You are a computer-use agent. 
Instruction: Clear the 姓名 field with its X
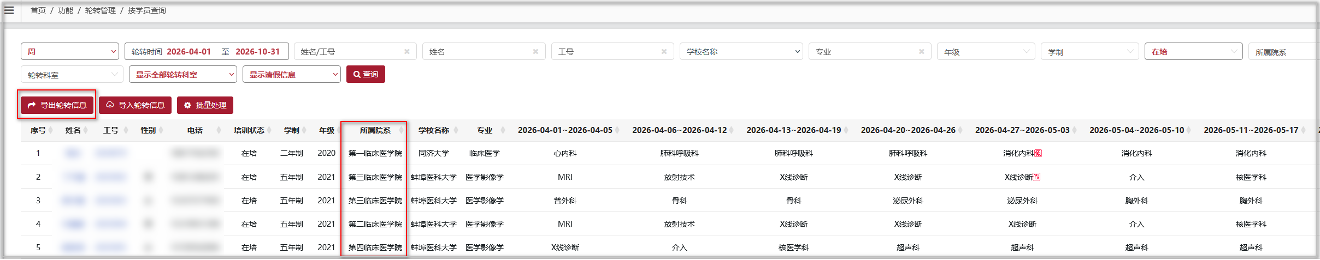(535, 52)
